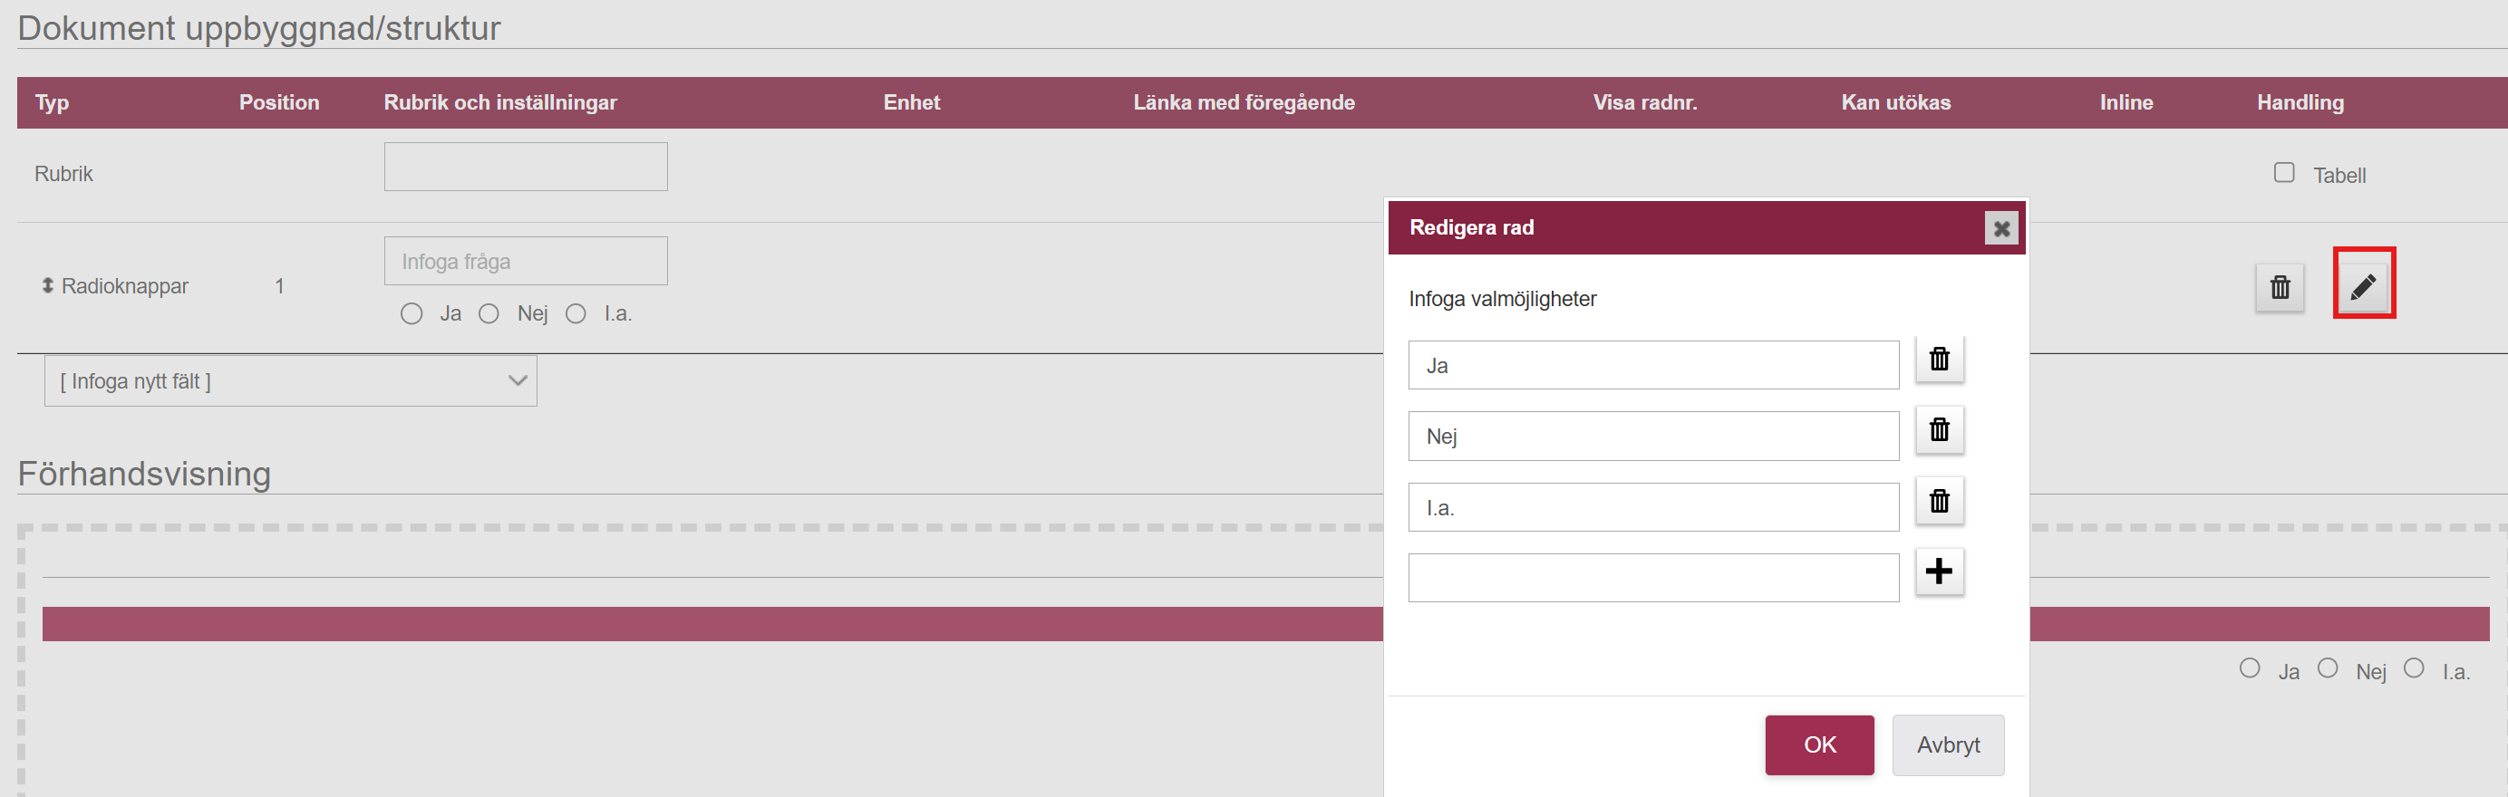Select 'Ja' radio button in preview area
The image size is (2508, 797).
point(2249,667)
